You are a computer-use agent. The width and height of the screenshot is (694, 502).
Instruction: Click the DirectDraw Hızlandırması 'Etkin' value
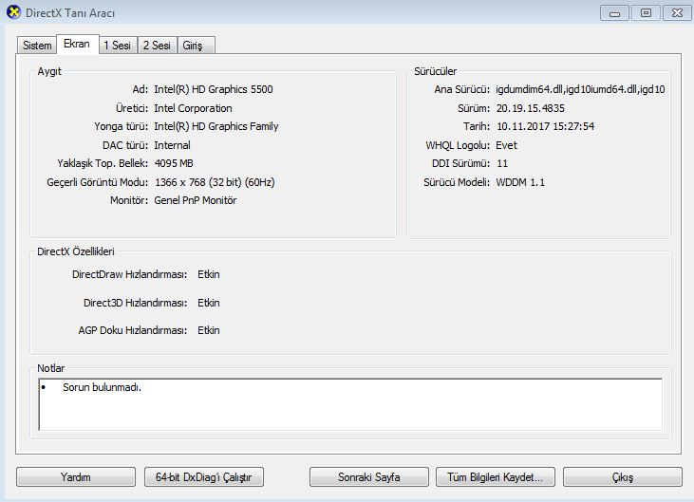pos(209,274)
